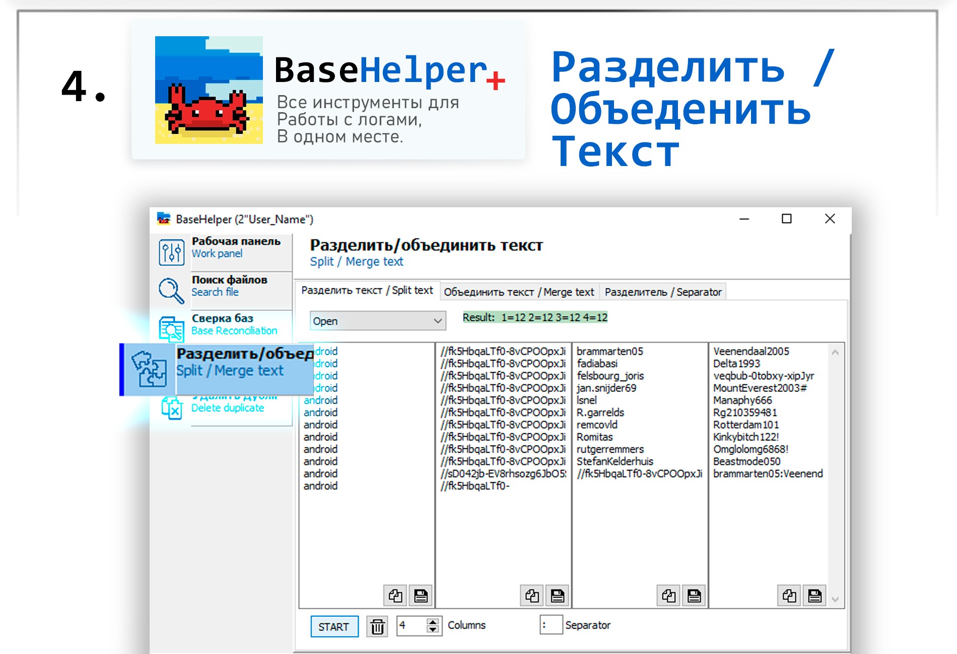The width and height of the screenshot is (957, 654).
Task: Select the row 'StefanKelderhuis'
Action: pyautogui.click(x=615, y=461)
